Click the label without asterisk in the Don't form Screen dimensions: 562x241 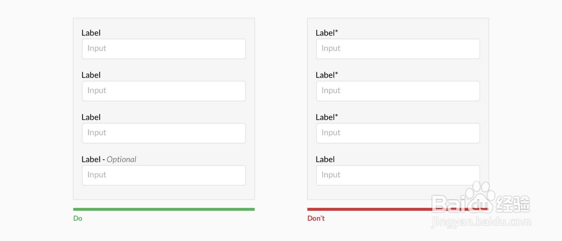(325, 160)
